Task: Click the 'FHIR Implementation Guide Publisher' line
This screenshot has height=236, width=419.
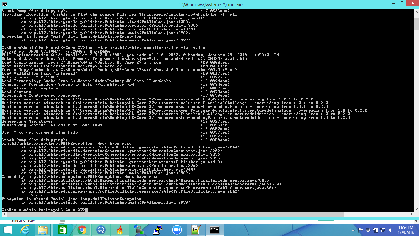Action: 140,55
